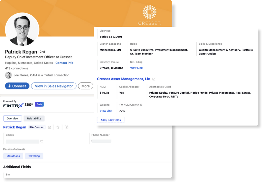The width and height of the screenshot is (265, 185).
Task: Click Joe Flores's small avatar
Action: (x=8, y=75)
